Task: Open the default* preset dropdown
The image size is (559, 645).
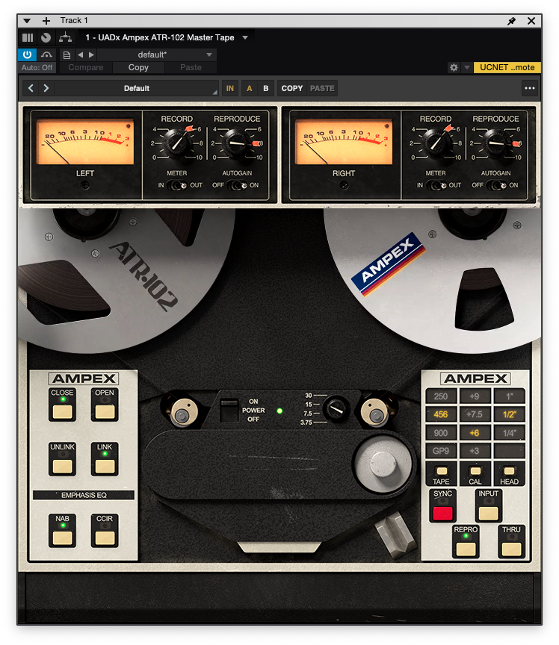Action: point(156,54)
